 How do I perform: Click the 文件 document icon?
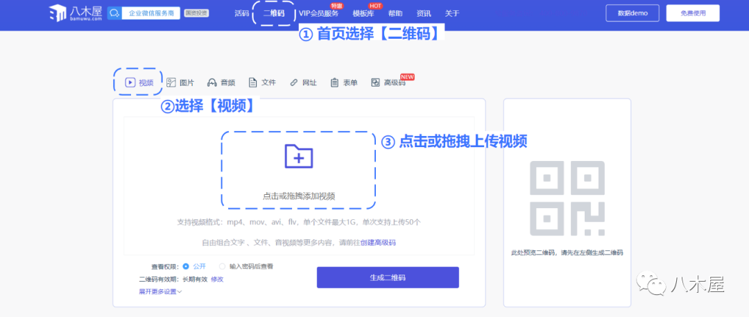point(253,83)
